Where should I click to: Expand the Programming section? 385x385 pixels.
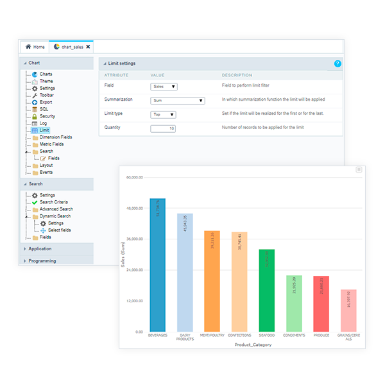(x=42, y=261)
